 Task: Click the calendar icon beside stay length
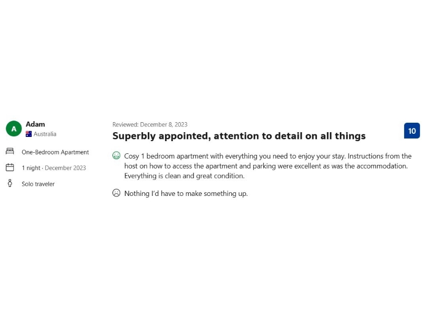(x=10, y=167)
